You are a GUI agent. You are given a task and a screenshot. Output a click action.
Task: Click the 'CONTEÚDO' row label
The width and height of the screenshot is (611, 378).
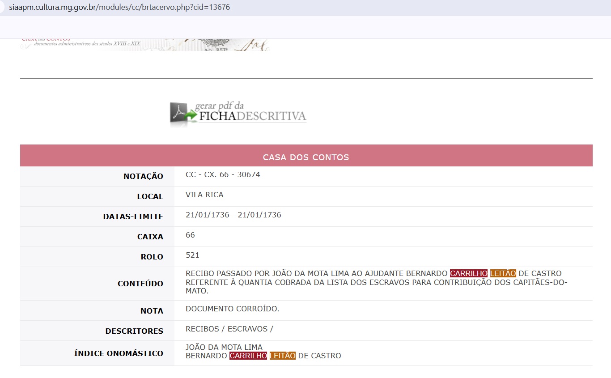(x=140, y=284)
